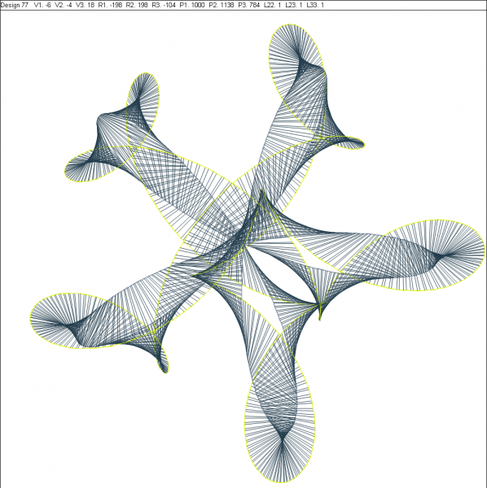Click the L23 parameter in the header
Screen dimensions: 487x488
coord(293,6)
